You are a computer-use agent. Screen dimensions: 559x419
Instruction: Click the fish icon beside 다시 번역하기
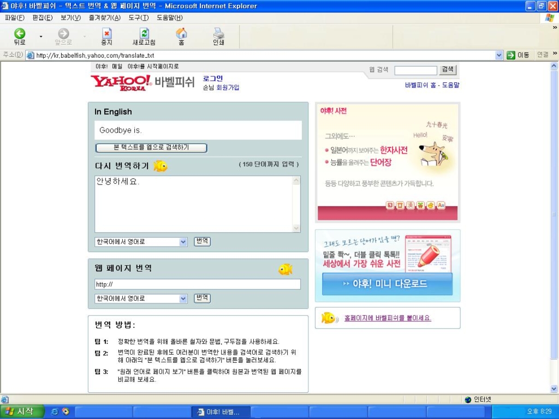[160, 166]
